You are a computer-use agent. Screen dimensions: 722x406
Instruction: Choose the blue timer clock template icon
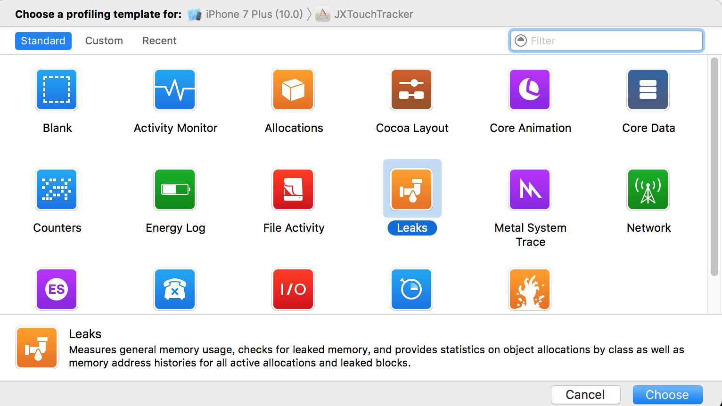(411, 289)
